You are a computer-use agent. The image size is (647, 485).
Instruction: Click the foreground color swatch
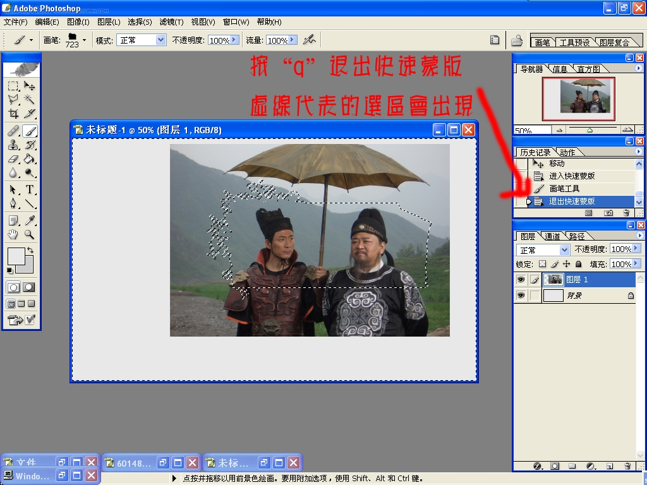[16, 256]
